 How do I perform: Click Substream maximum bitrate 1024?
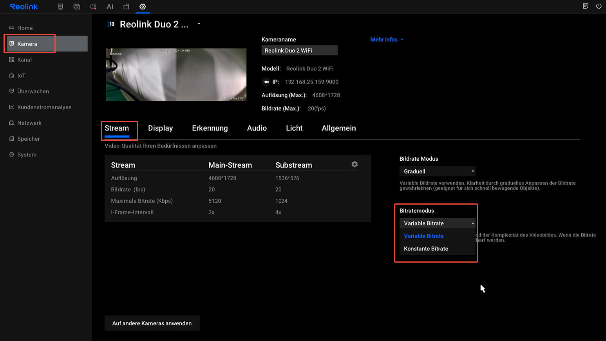pos(281,201)
